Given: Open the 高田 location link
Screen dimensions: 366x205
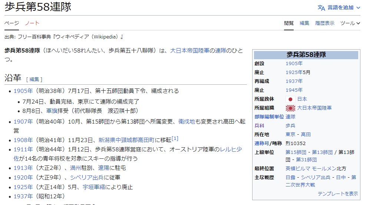Looking at the screenshot, I should pyautogui.click(x=306, y=134).
